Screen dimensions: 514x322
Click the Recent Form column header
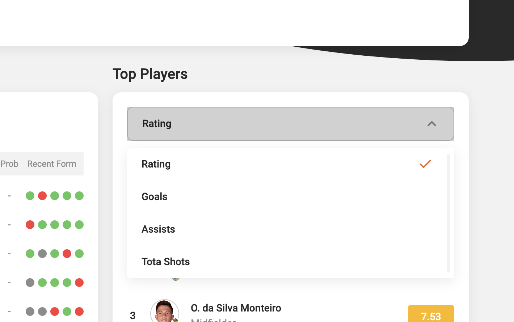[51, 164]
